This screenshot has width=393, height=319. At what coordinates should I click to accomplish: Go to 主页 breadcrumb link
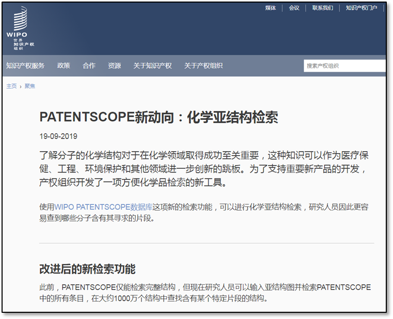coord(11,86)
